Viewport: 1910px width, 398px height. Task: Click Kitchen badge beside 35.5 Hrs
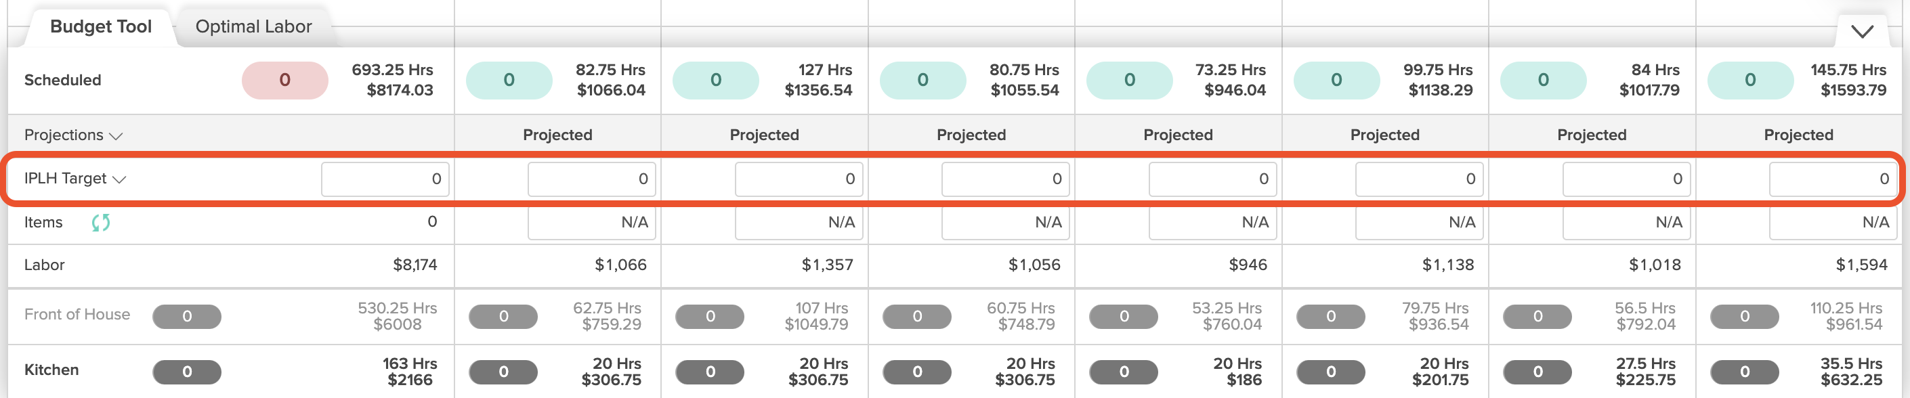tap(1744, 372)
